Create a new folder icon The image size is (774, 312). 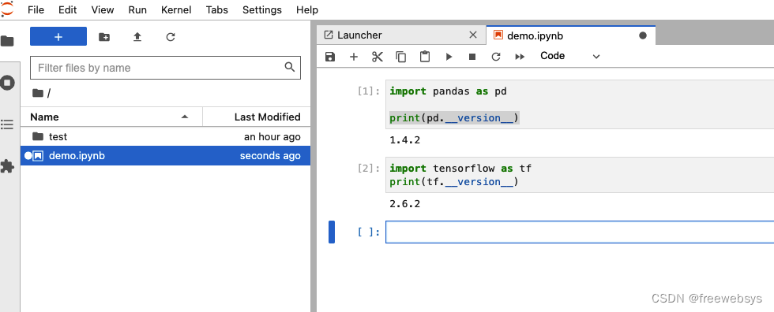(x=104, y=37)
